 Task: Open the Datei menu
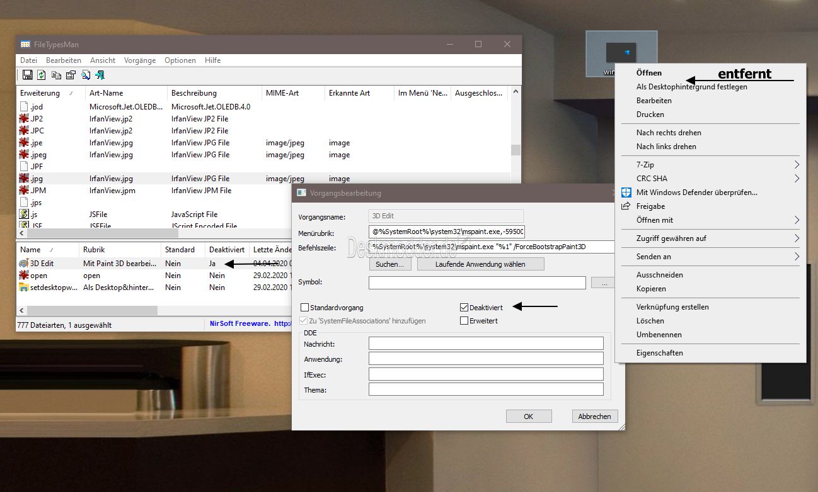pos(28,60)
